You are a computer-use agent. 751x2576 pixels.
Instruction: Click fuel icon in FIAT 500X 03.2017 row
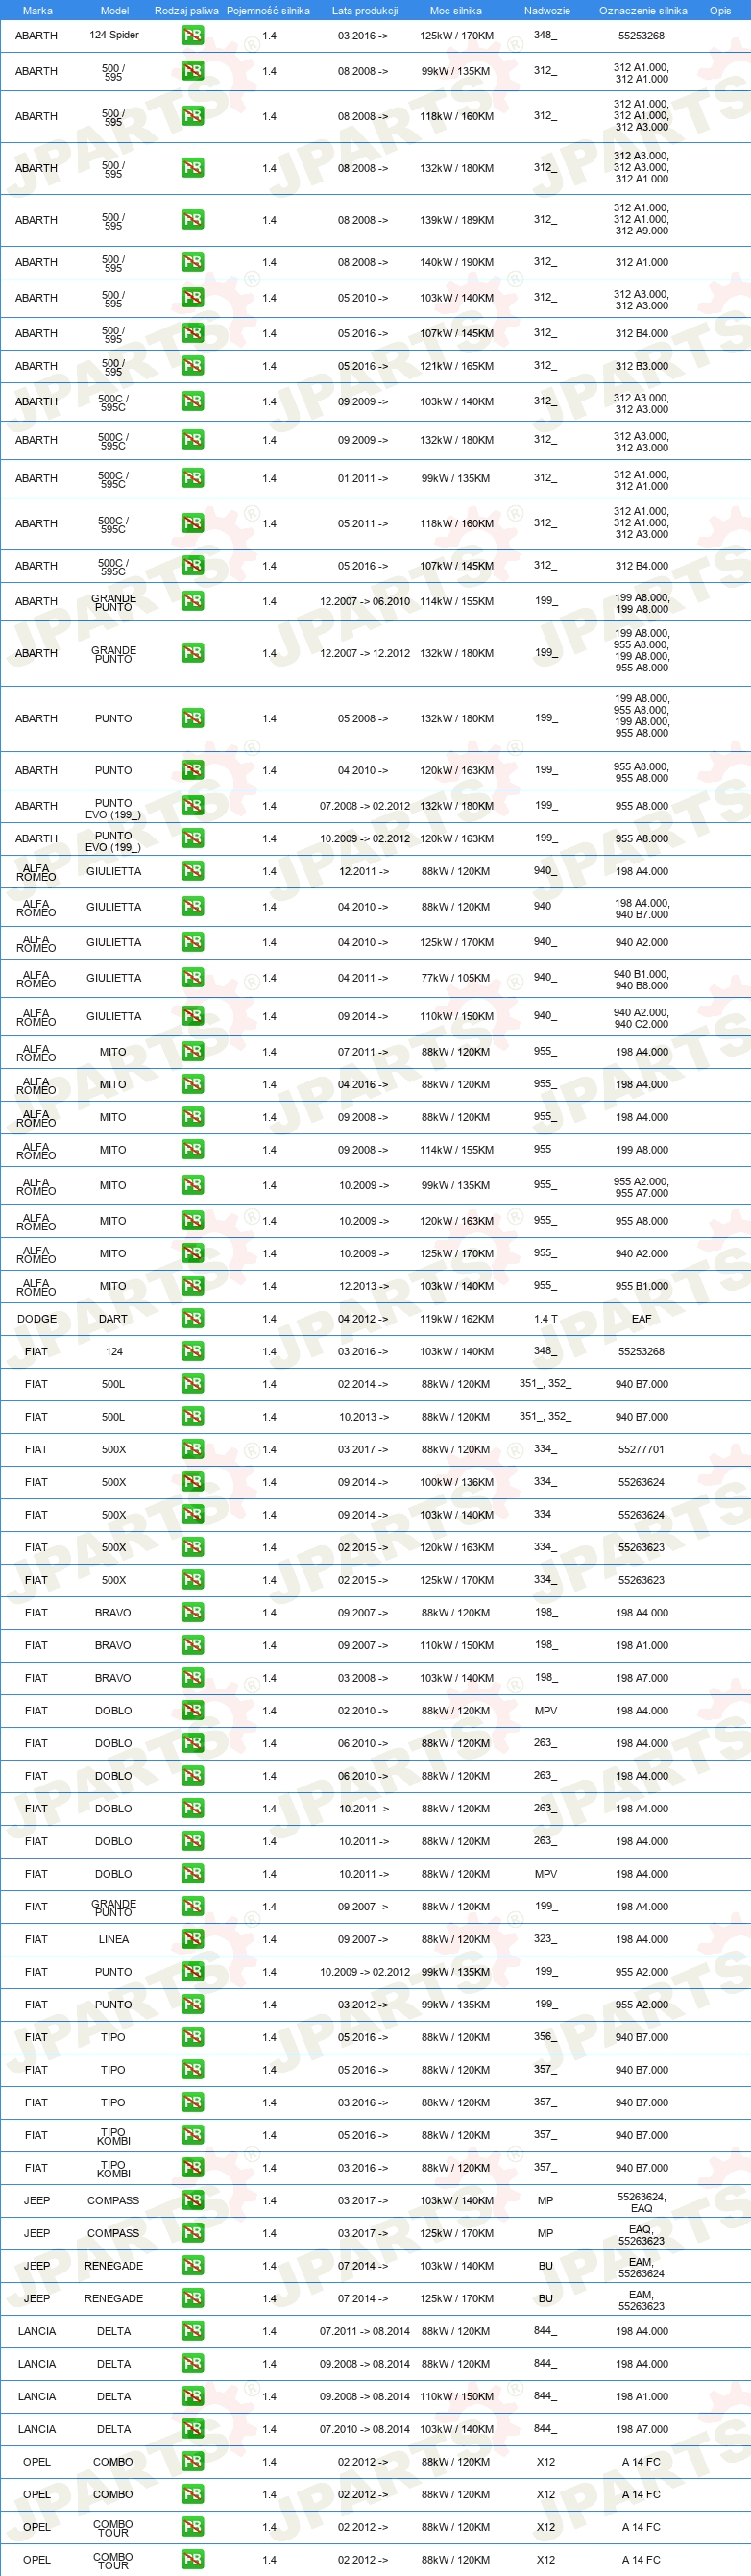point(192,1448)
